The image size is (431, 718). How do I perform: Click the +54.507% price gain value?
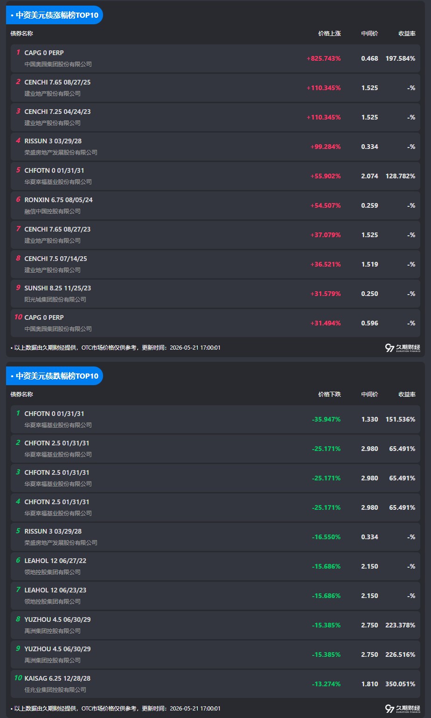(326, 205)
